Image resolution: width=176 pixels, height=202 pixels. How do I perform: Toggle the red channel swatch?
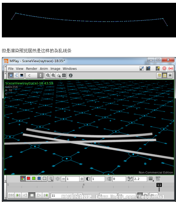pyautogui.click(x=28, y=179)
